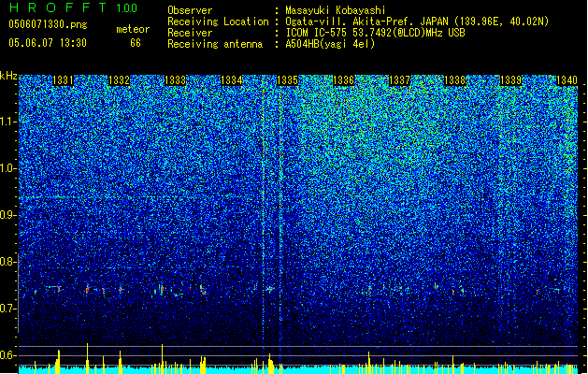Click the 1331 time marker
Screen dimensions: 588x374
click(x=63, y=80)
